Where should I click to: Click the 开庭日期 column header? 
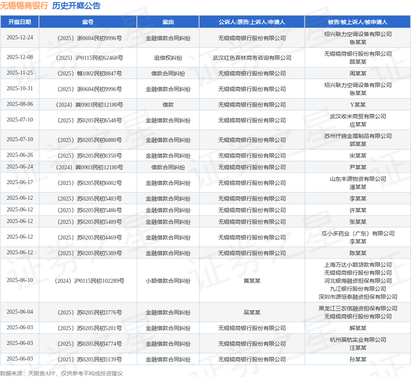click(x=20, y=22)
